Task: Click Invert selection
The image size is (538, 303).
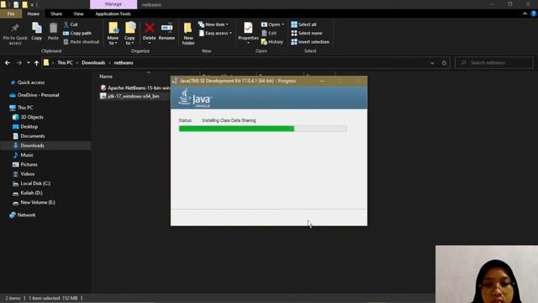Action: [310, 42]
